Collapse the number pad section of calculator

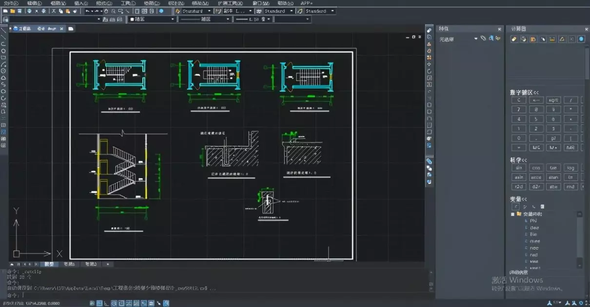pyautogui.click(x=536, y=92)
